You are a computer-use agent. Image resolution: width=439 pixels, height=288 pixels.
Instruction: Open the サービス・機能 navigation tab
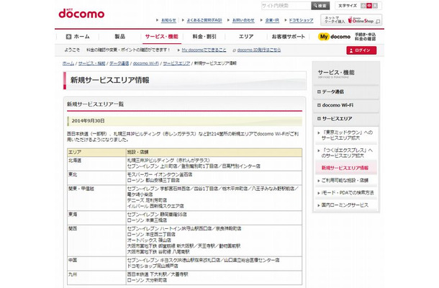161,37
